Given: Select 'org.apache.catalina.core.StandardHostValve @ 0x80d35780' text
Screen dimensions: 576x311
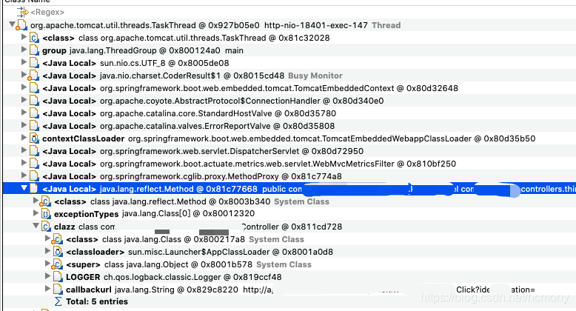Looking at the screenshot, I should click(218, 113).
